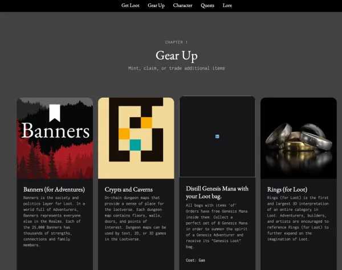342x270 pixels.
Task: Open the Lore navigation link
Action: 227,6
